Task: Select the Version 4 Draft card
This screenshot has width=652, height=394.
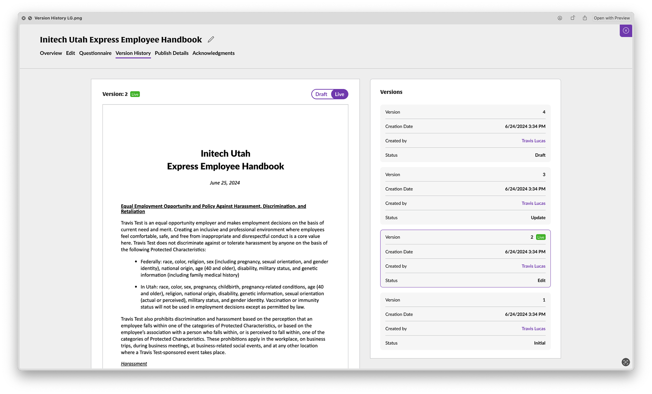Action: pyautogui.click(x=465, y=133)
